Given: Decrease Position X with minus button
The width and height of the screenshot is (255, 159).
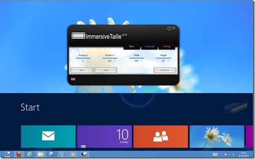Looking at the screenshot, I should (78, 61).
